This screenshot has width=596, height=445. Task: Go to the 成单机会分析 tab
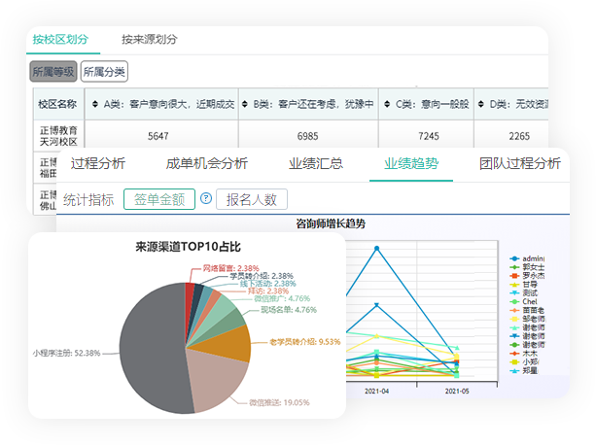(x=207, y=162)
